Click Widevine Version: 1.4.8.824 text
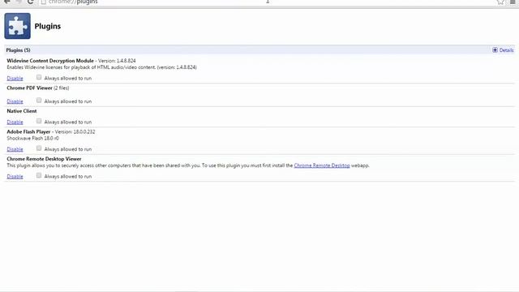 pos(117,61)
